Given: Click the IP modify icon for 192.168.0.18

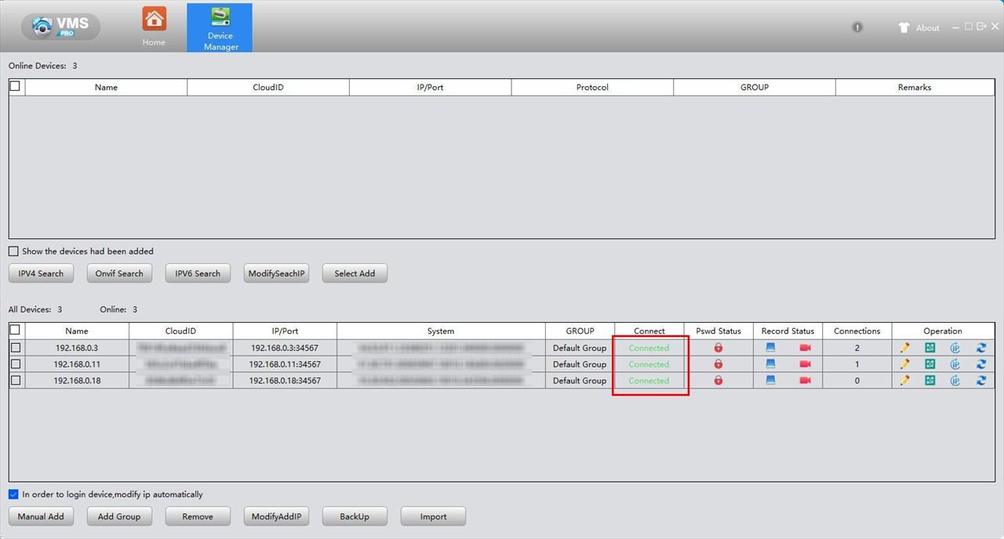Looking at the screenshot, I should point(955,381).
